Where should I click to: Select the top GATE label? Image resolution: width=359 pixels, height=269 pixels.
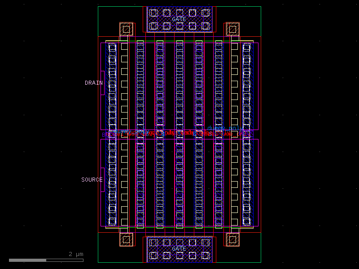[179, 19]
